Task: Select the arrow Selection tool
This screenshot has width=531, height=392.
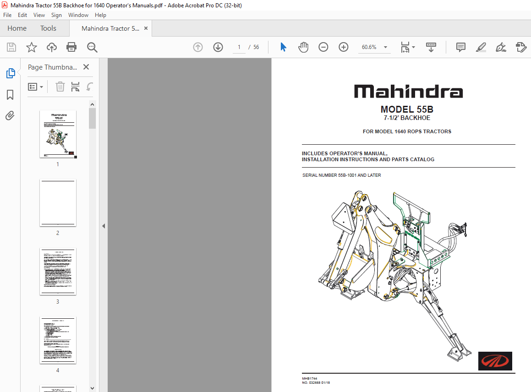Action: (x=284, y=47)
